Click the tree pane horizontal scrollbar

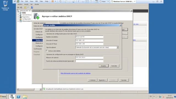[26, 89]
